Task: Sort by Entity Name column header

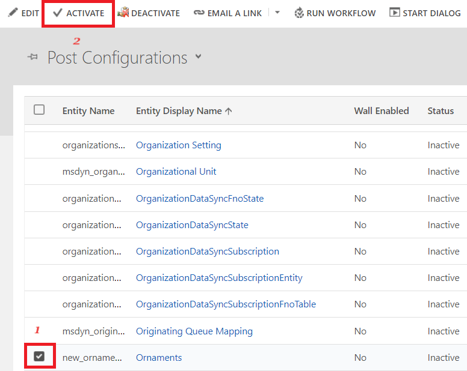Action: point(88,110)
